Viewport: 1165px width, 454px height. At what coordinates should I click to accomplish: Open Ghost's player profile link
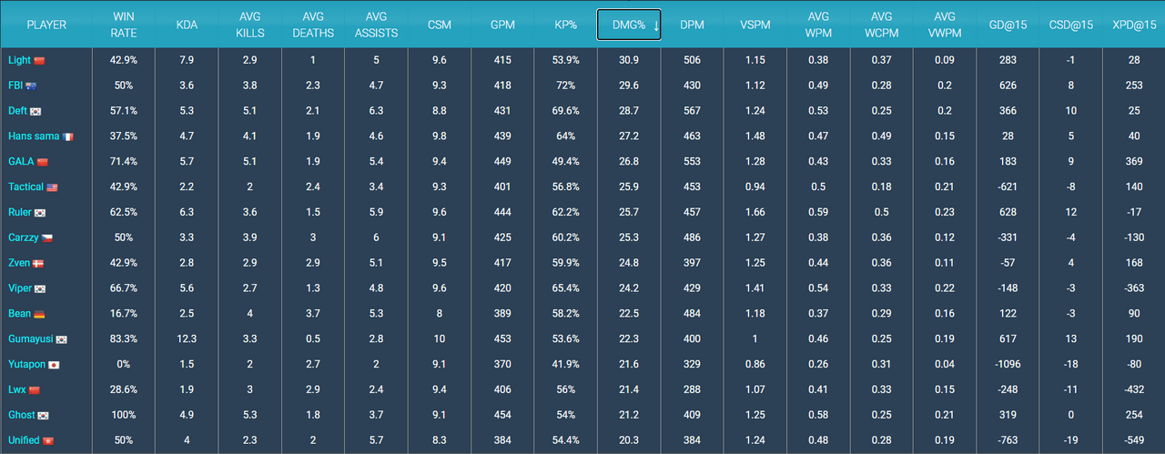[20, 415]
